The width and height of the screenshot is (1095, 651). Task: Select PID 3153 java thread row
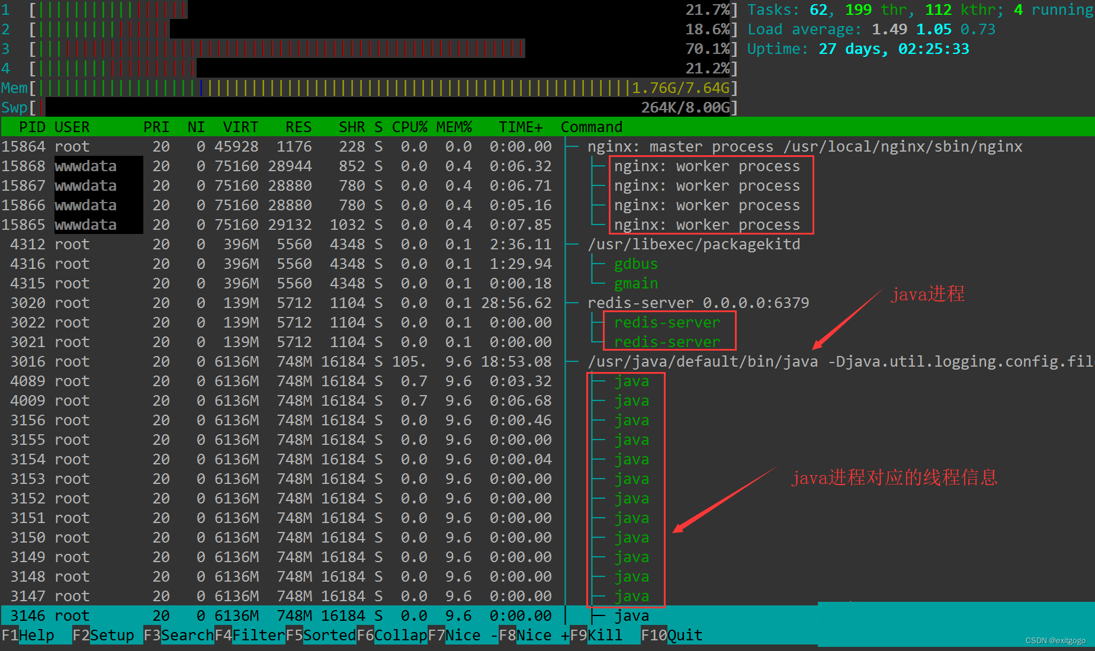pos(547,479)
